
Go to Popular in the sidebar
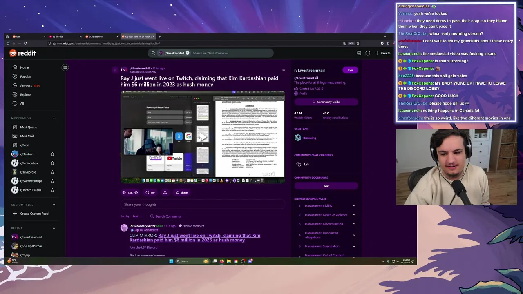pyautogui.click(x=21, y=76)
